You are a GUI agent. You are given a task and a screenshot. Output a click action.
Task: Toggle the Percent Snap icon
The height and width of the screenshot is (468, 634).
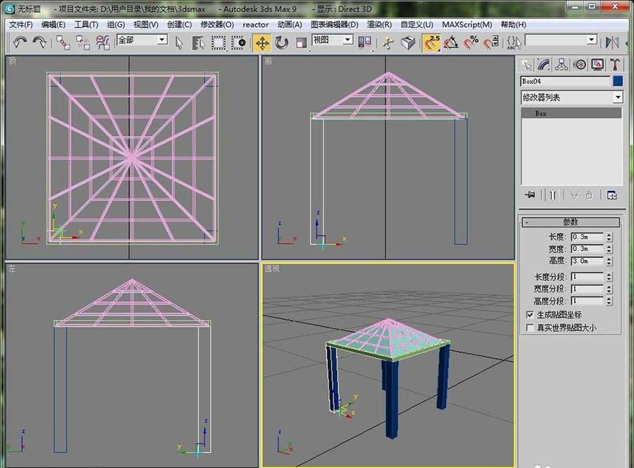tap(471, 43)
